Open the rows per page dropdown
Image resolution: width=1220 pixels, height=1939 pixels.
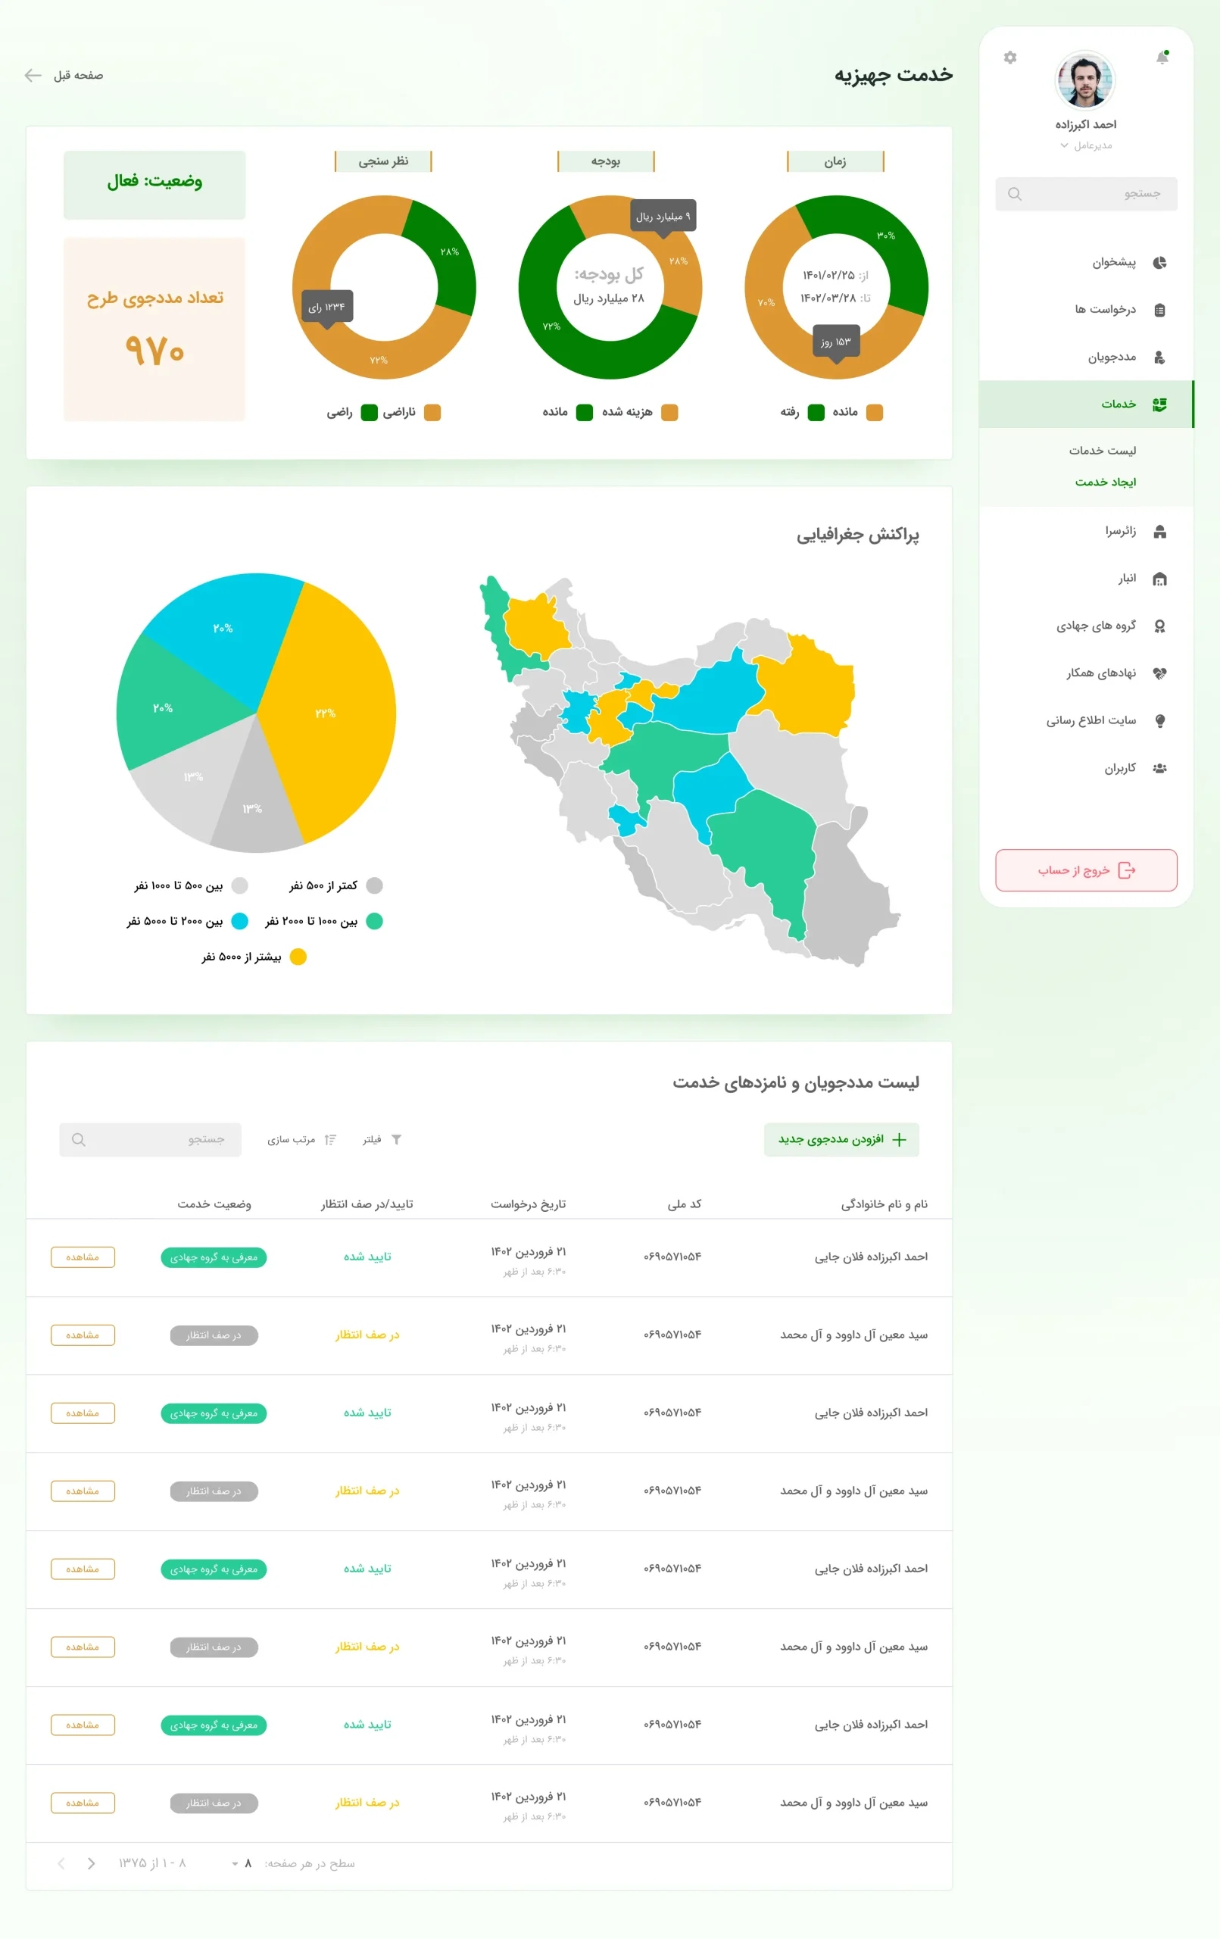(x=241, y=1863)
